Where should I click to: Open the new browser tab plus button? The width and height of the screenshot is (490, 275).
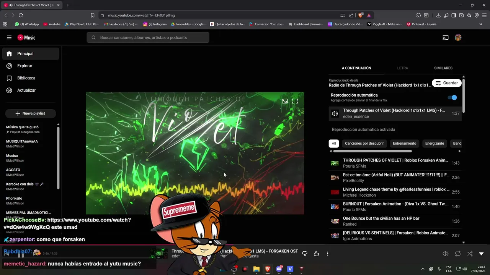click(68, 5)
